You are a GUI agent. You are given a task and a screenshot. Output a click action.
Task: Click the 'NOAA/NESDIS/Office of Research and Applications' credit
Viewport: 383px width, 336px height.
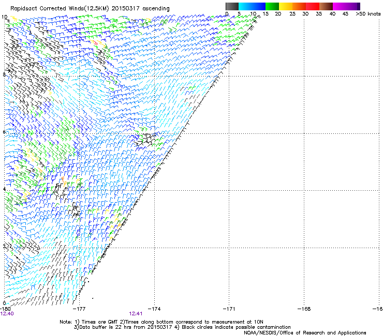coord(305,333)
